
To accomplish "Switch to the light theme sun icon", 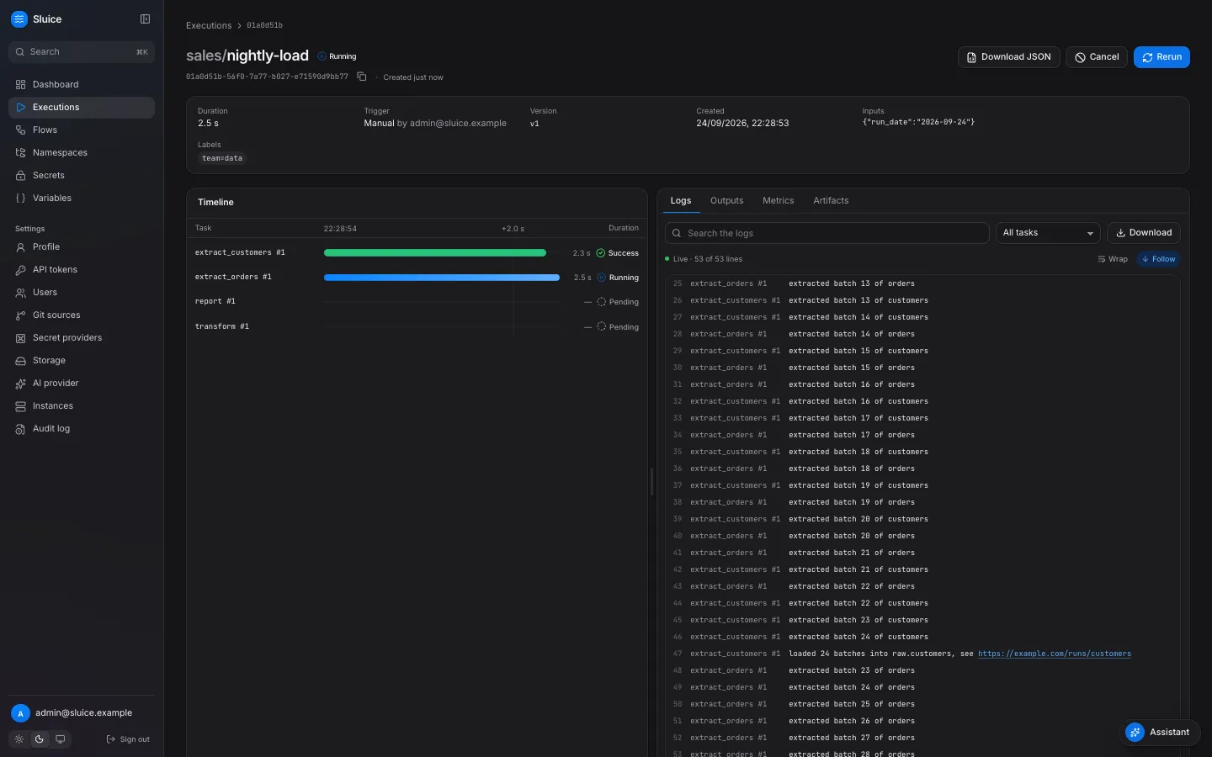I will tap(19, 739).
